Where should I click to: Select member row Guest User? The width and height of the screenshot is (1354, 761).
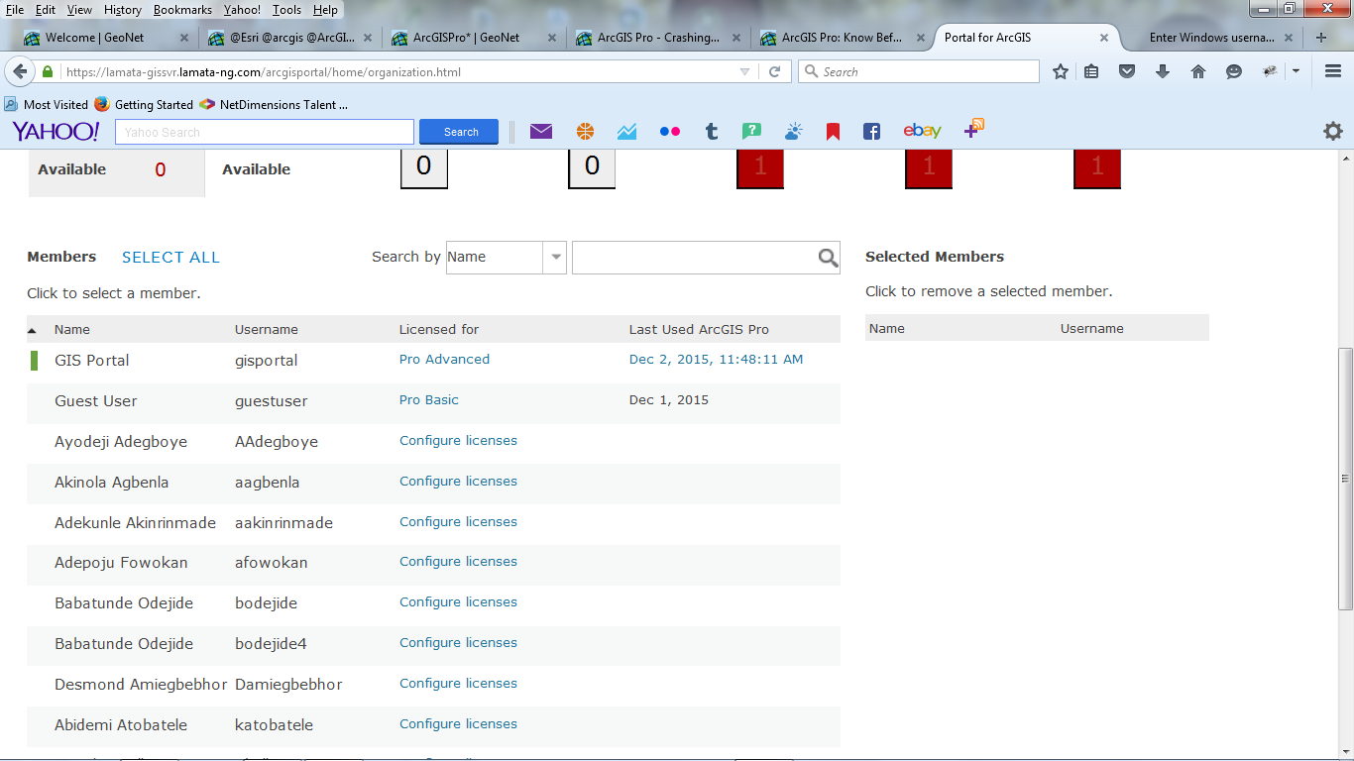click(433, 401)
